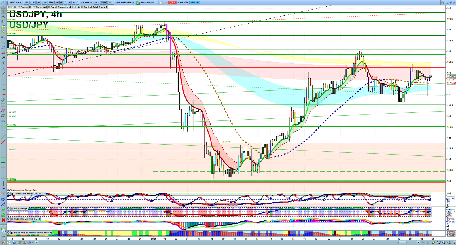
Task: Toggle the Precio checkbox
Action: [x=19, y=7]
